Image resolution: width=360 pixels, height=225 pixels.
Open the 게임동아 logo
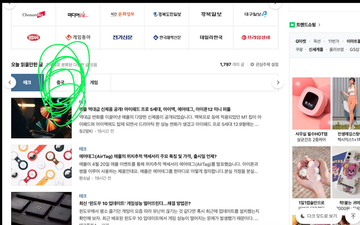click(x=78, y=37)
